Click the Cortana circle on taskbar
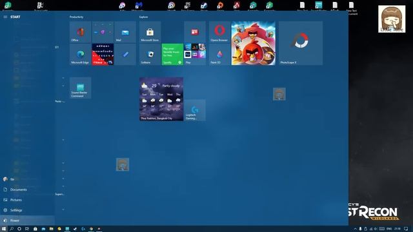413x232 pixels. pos(19,229)
